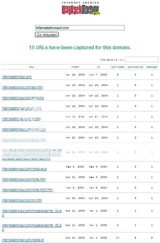Open the internalastronaut.com/hodeluxe.js link
This screenshot has height=243, width=160.
coord(24,169)
